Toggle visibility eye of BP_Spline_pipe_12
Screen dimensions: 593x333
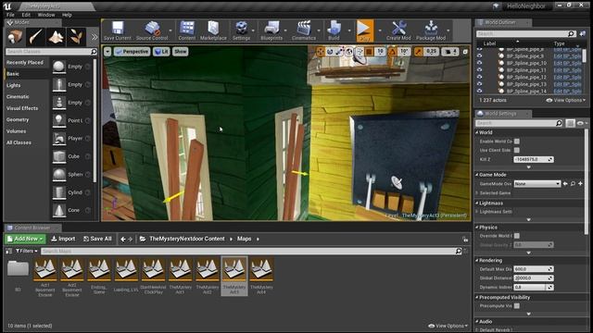point(480,77)
